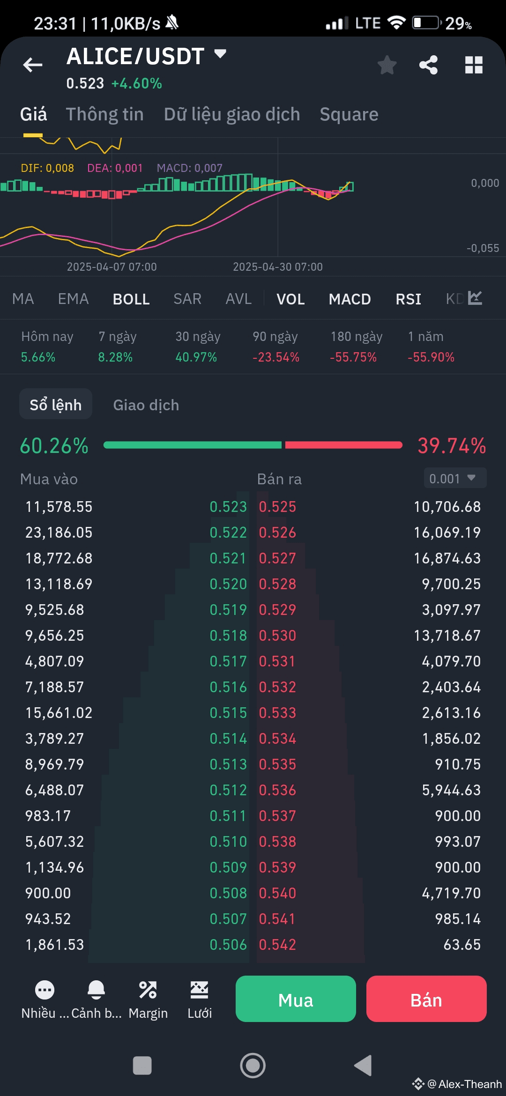Toggle the BOLL indicator
This screenshot has height=1096, width=506.
(131, 299)
